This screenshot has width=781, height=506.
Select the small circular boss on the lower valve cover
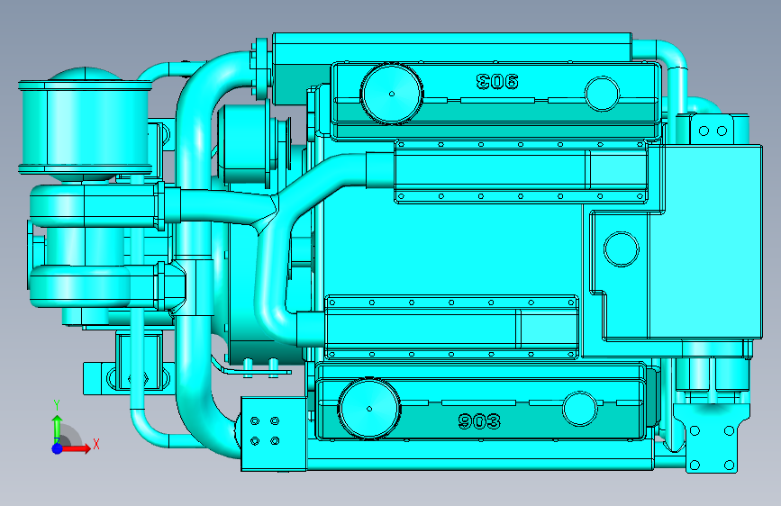point(580,409)
